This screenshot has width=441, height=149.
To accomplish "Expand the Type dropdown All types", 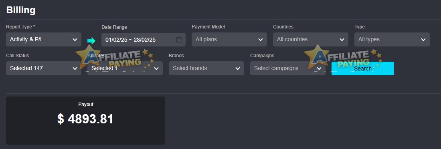I will coord(392,39).
